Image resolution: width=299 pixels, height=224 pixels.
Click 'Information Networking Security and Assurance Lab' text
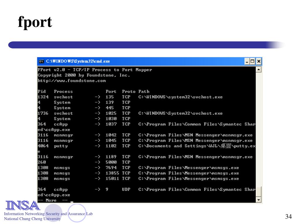click(48, 214)
